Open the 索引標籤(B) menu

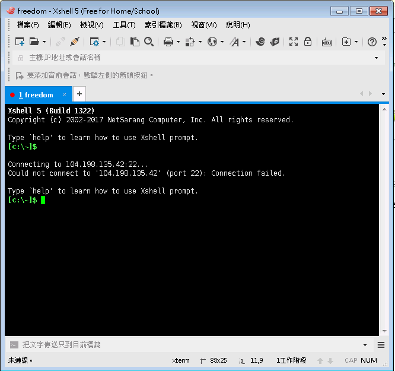[x=163, y=25]
